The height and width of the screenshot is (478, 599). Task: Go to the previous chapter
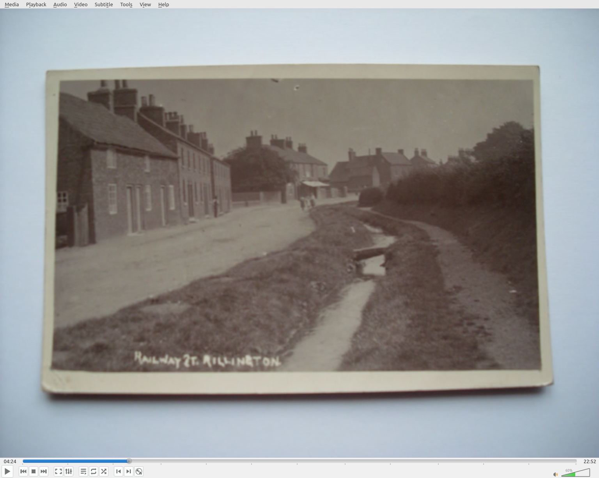(x=119, y=471)
